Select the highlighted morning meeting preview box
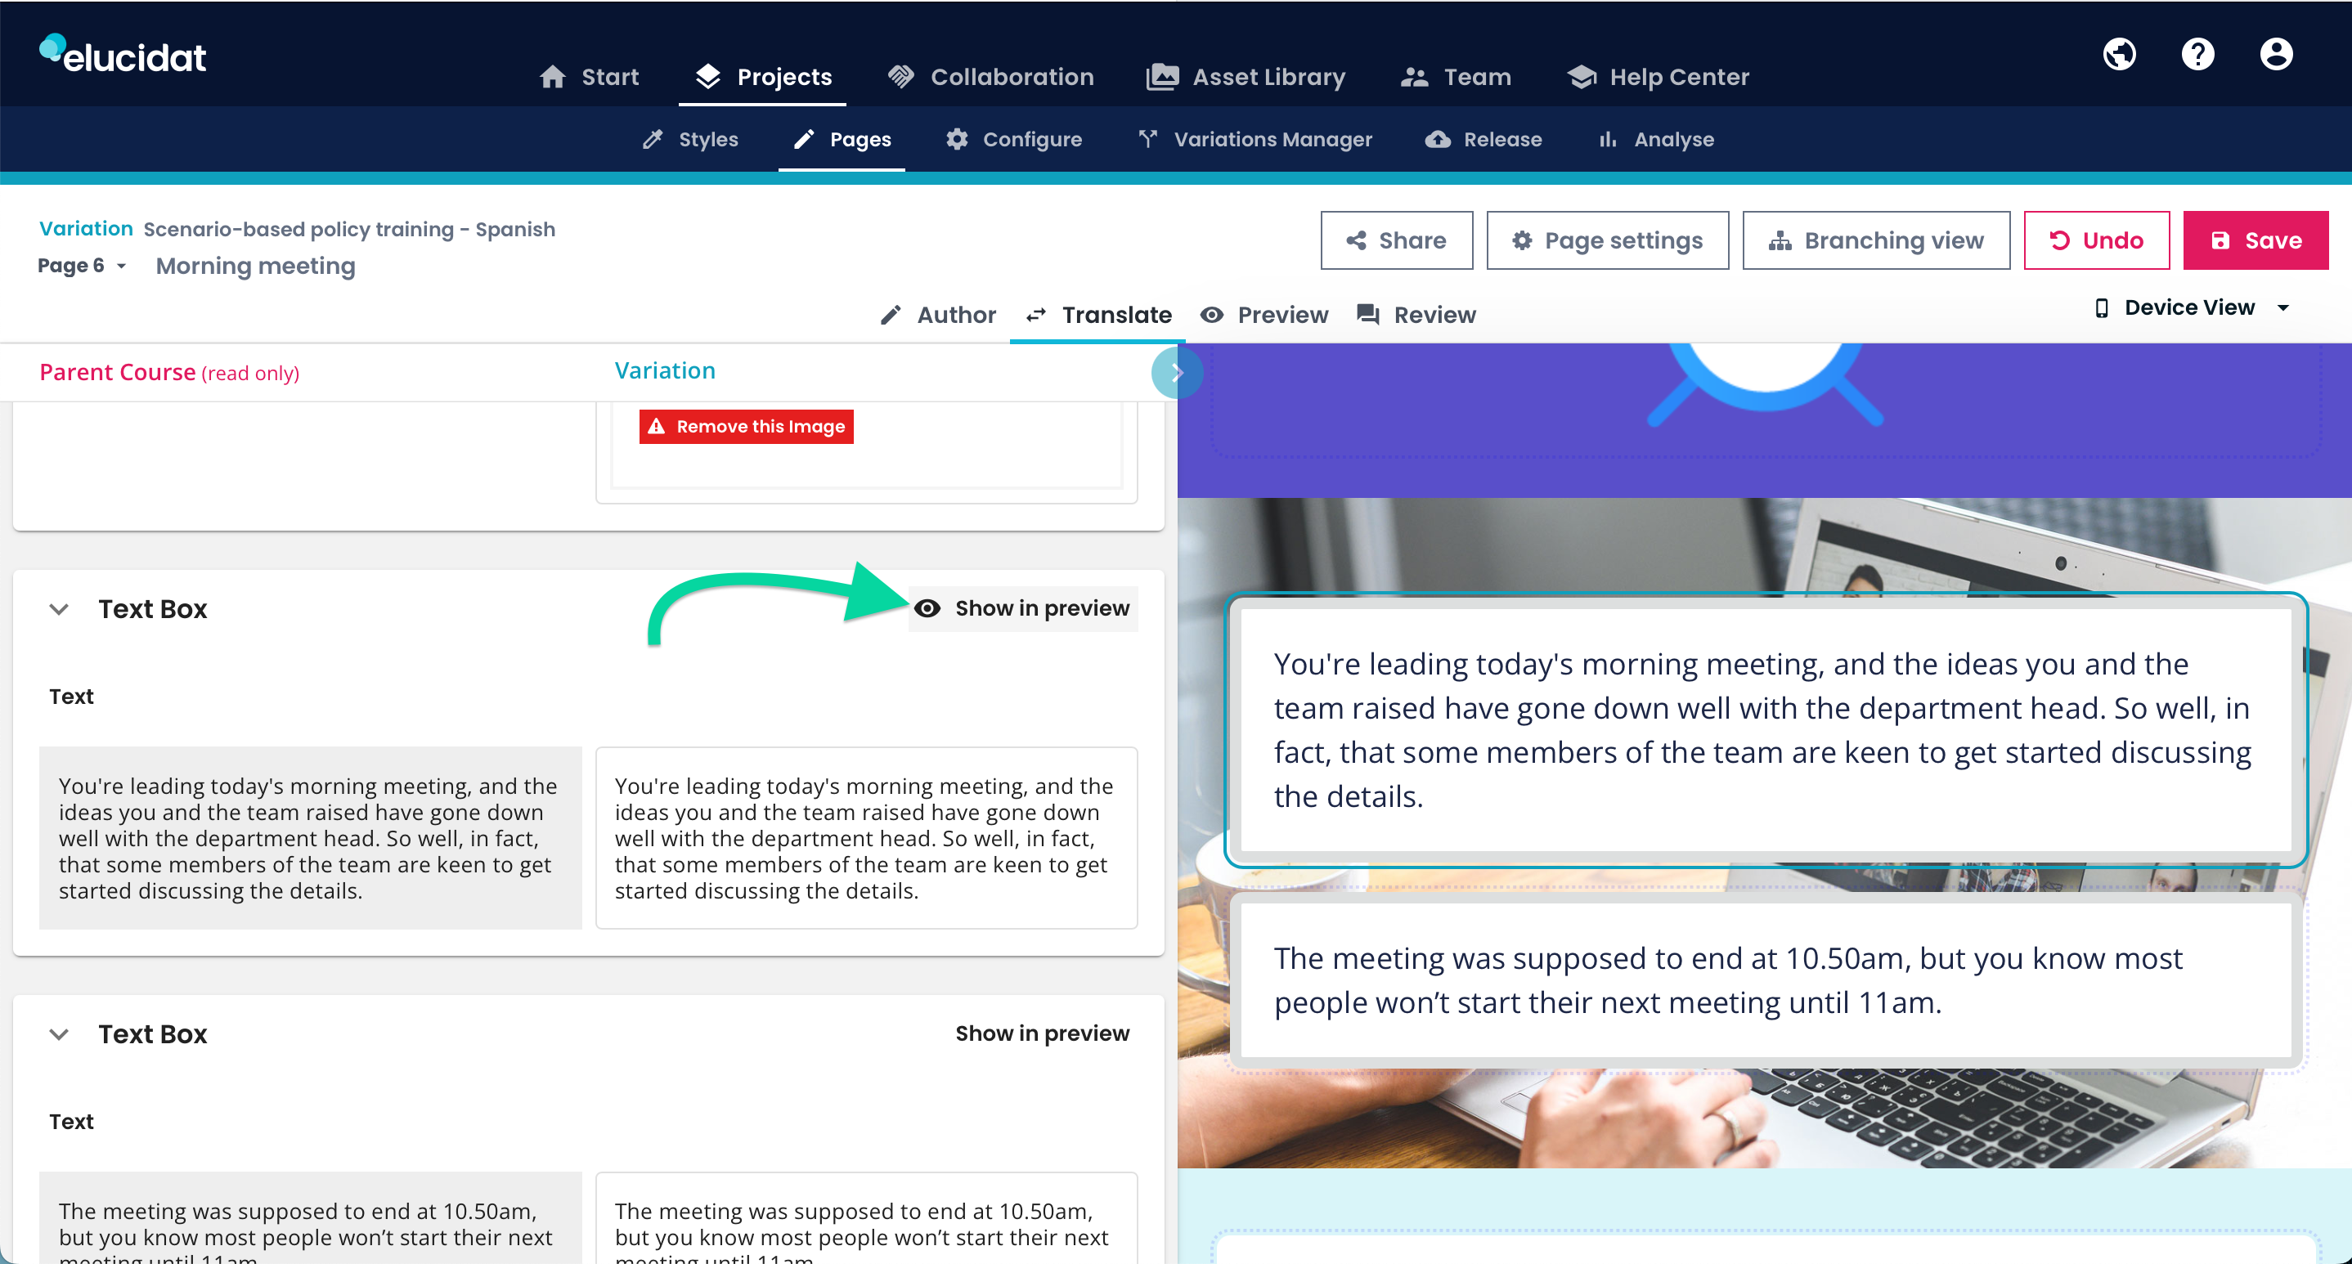Viewport: 2352px width, 1264px height. 1766,729
